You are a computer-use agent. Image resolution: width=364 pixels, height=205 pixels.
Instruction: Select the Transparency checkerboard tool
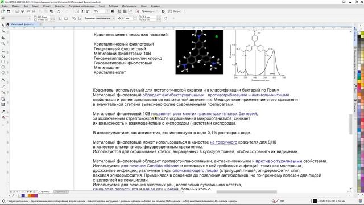(x=3, y=105)
